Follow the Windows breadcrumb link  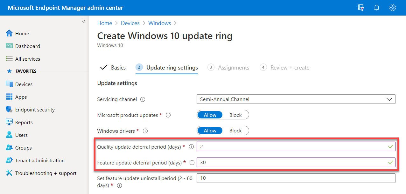pyautogui.click(x=160, y=23)
